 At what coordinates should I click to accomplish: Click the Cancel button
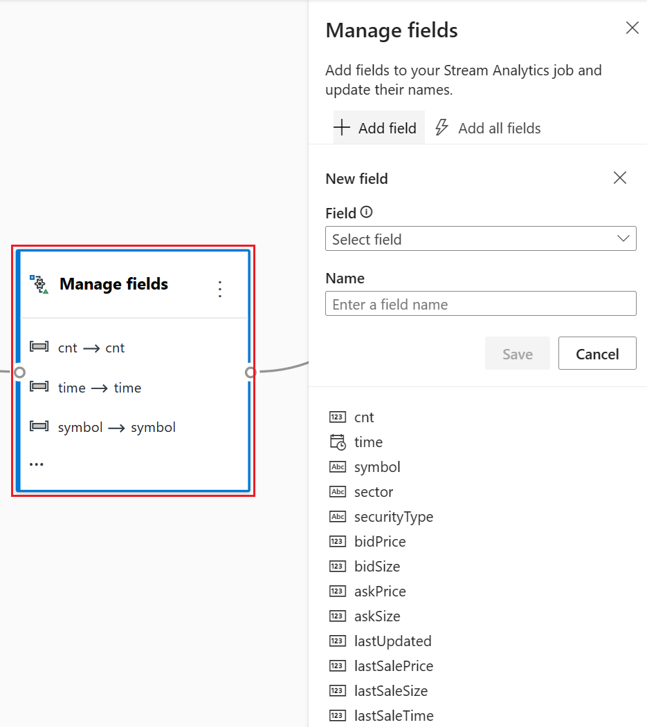pyautogui.click(x=597, y=353)
